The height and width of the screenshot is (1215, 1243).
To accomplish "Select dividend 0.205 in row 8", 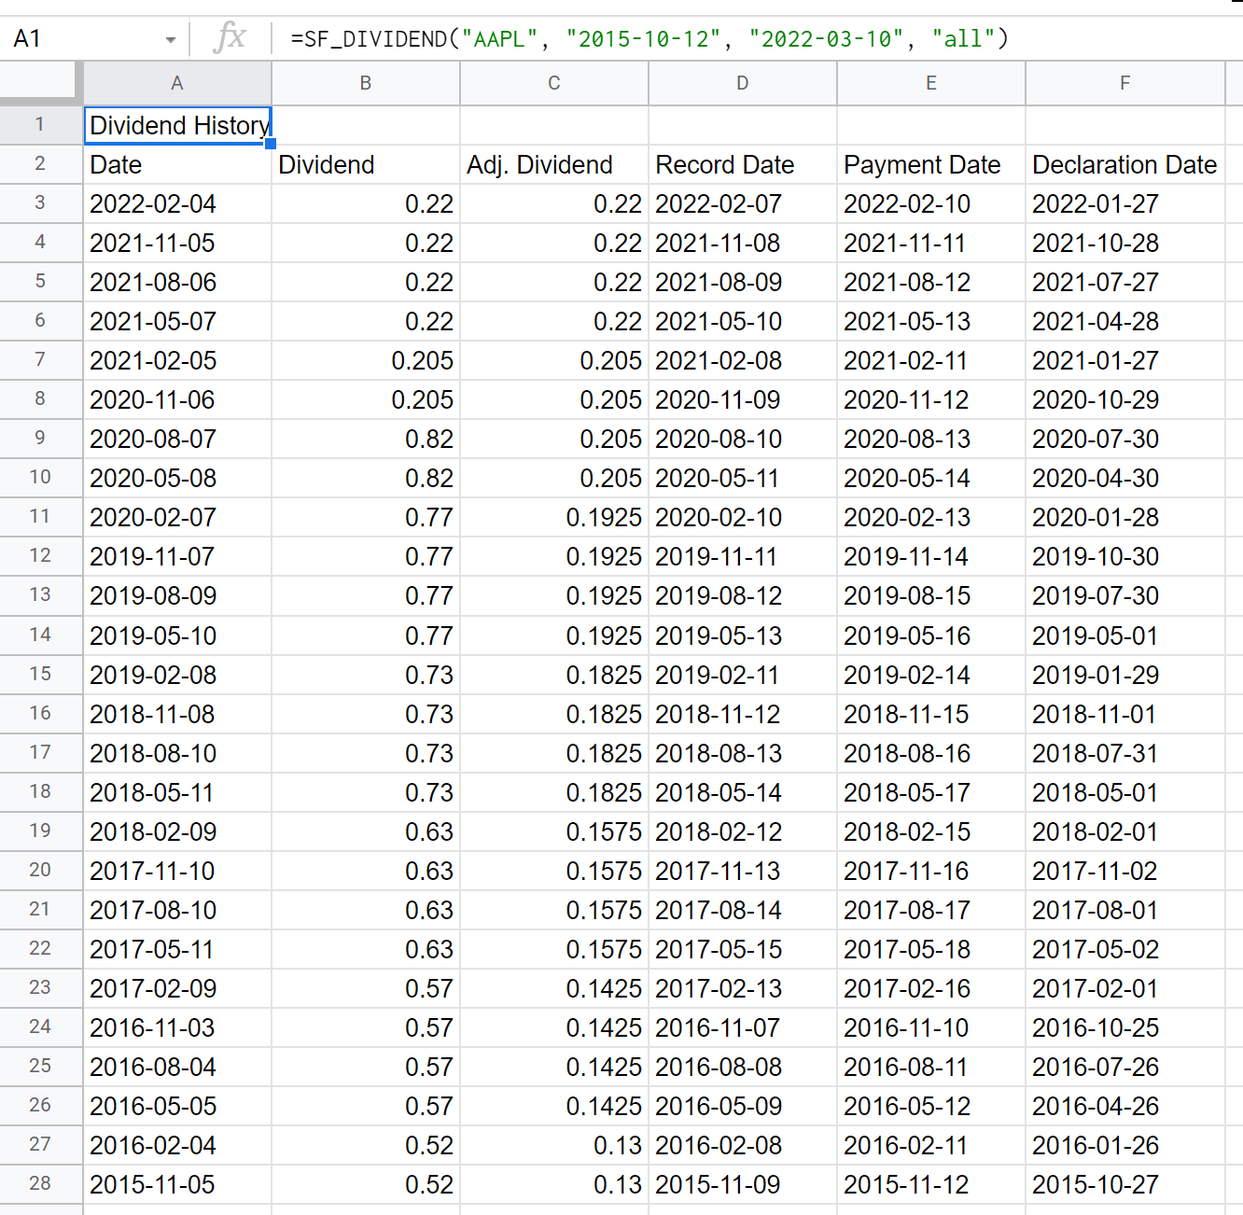I will [366, 399].
